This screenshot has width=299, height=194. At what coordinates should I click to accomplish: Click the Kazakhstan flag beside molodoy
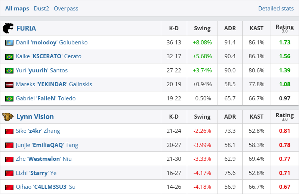9,43
